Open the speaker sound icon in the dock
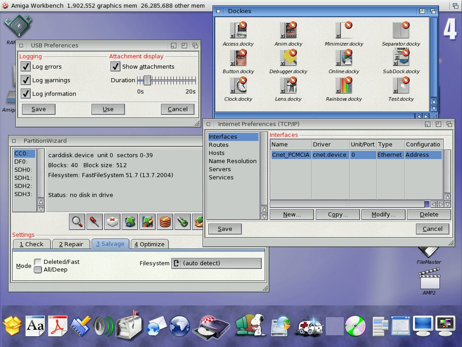The image size is (462, 347). (103, 327)
